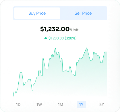Screen dimensions: 120x112
Task: Click the chart line's final endpoint at right edge
Action: click(107, 52)
